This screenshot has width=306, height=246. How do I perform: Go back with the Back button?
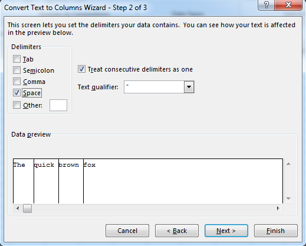click(x=177, y=231)
